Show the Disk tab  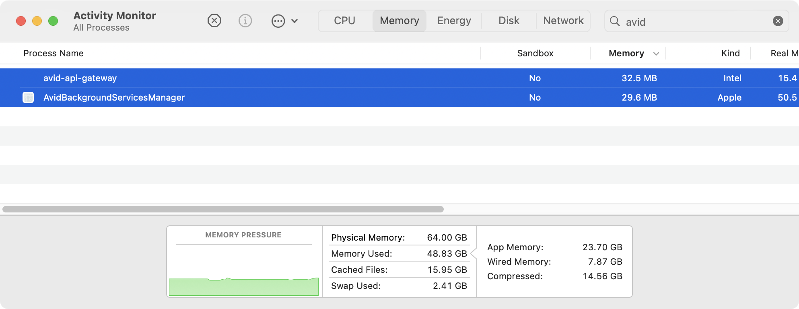point(509,21)
